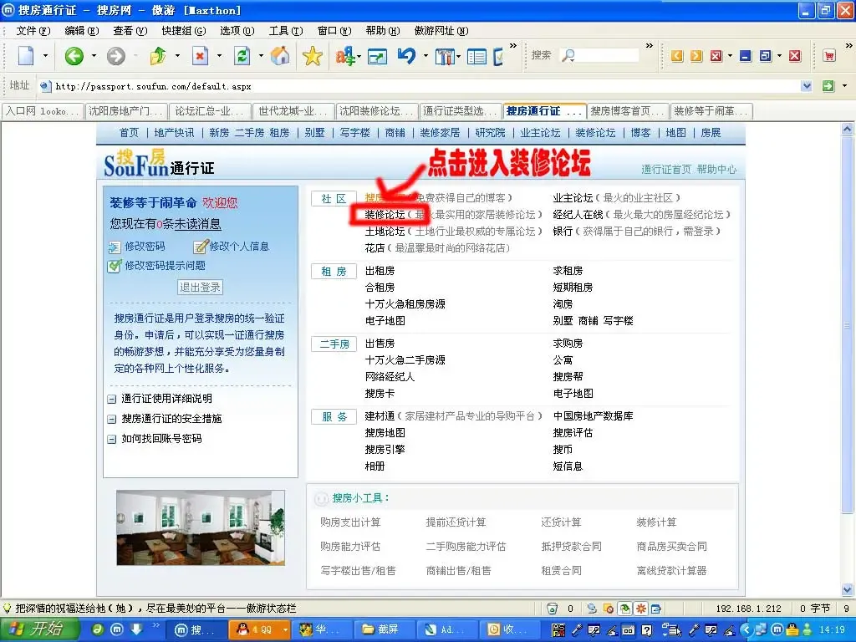Click the 修改密码提示问题 checkmark icon
856x642 pixels.
click(115, 266)
